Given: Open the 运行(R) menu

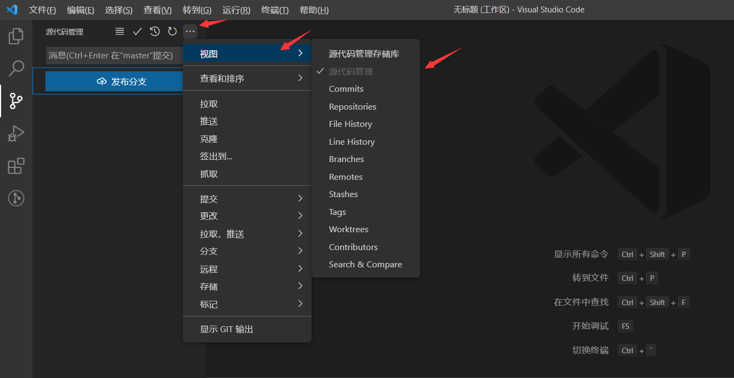Looking at the screenshot, I should tap(236, 10).
